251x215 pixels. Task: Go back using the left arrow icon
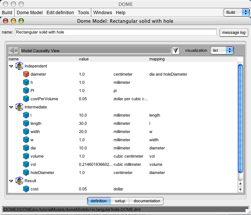[x=13, y=51]
